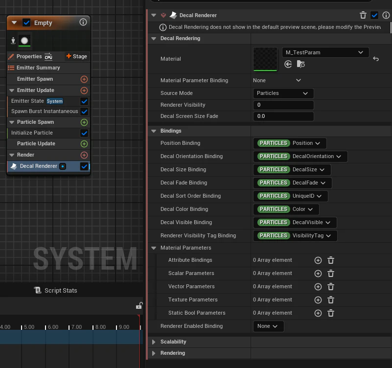
Task: Reset Material to default with the revert arrow
Action: 376,59
